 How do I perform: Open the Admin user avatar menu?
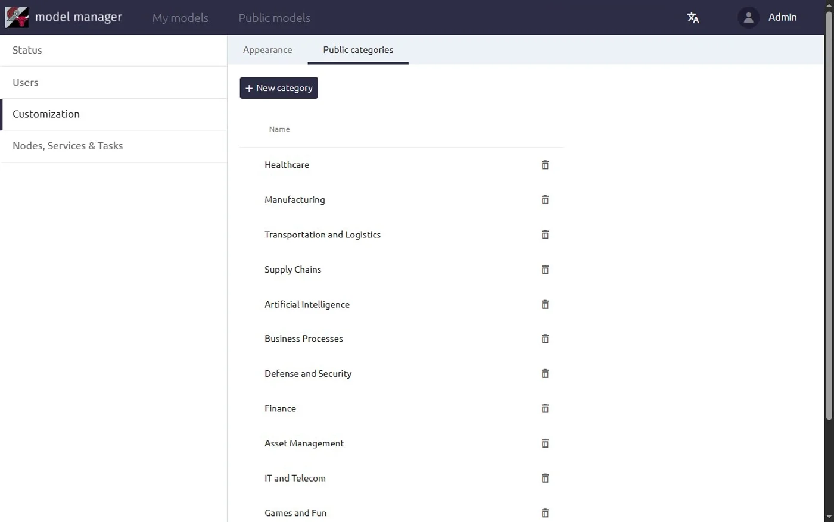(x=748, y=17)
